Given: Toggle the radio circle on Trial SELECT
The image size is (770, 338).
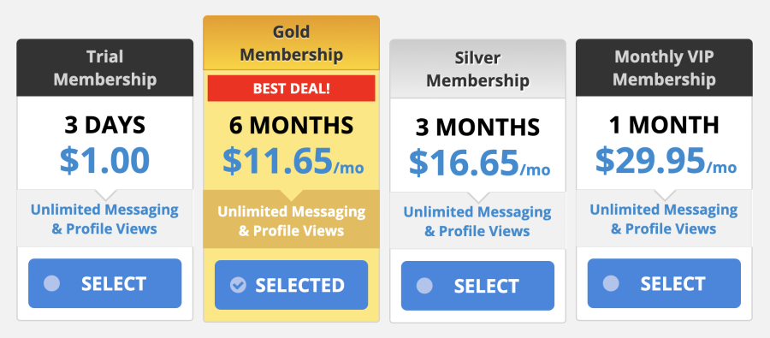Looking at the screenshot, I should (x=51, y=283).
